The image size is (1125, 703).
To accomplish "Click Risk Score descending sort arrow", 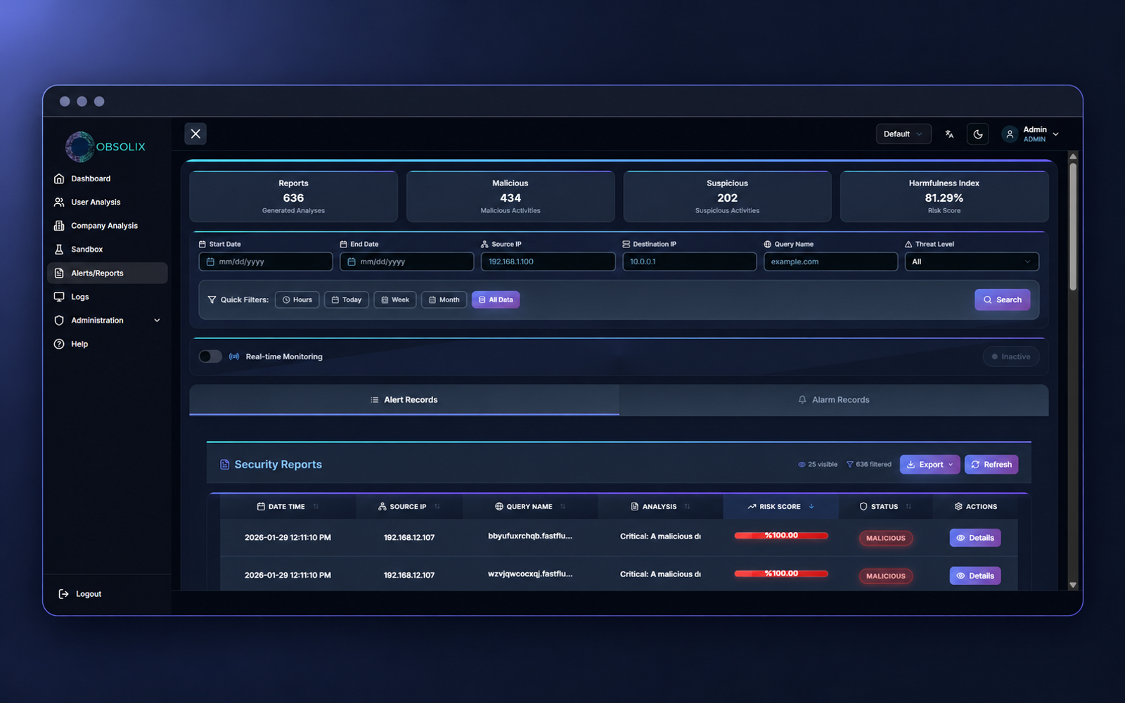I will (x=811, y=506).
